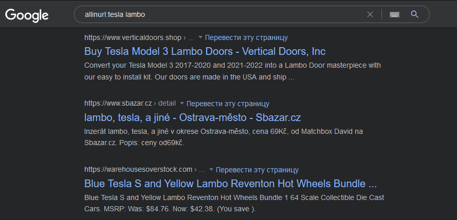
Task: Open Blue Tesla S Hot Wheels Bundle result
Action: 230,184
